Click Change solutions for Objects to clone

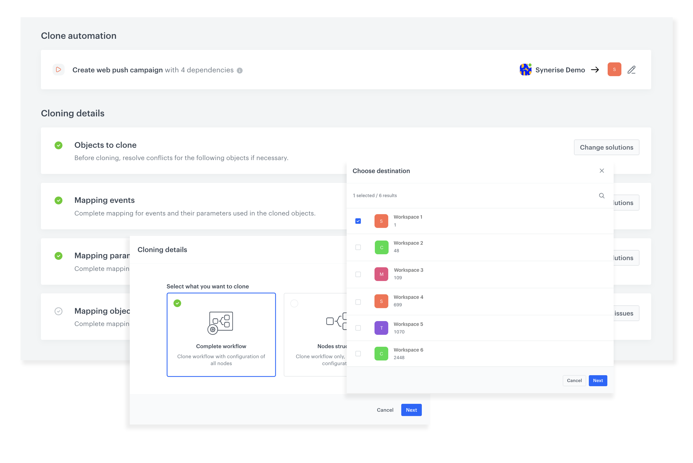606,147
